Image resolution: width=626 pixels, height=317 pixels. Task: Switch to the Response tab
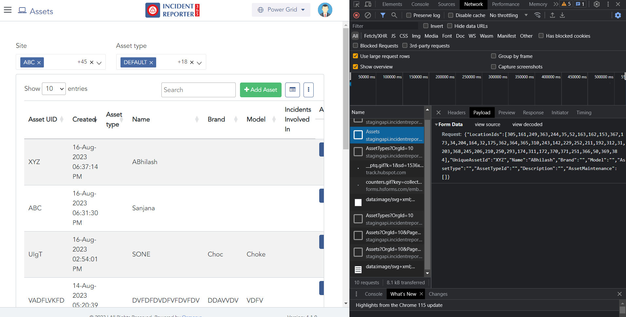pyautogui.click(x=533, y=113)
